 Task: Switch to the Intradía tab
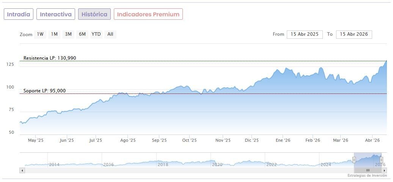coord(19,14)
